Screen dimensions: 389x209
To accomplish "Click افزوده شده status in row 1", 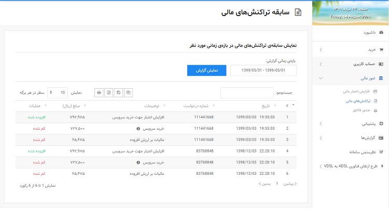I will pos(37,117).
